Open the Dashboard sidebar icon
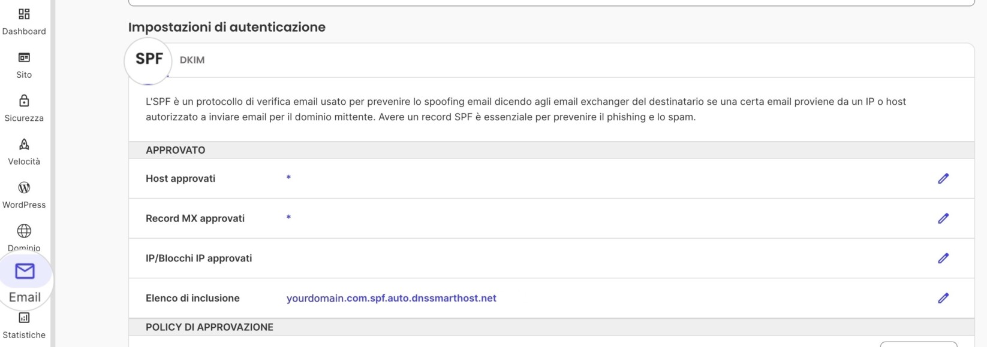The width and height of the screenshot is (987, 347). pos(24,14)
